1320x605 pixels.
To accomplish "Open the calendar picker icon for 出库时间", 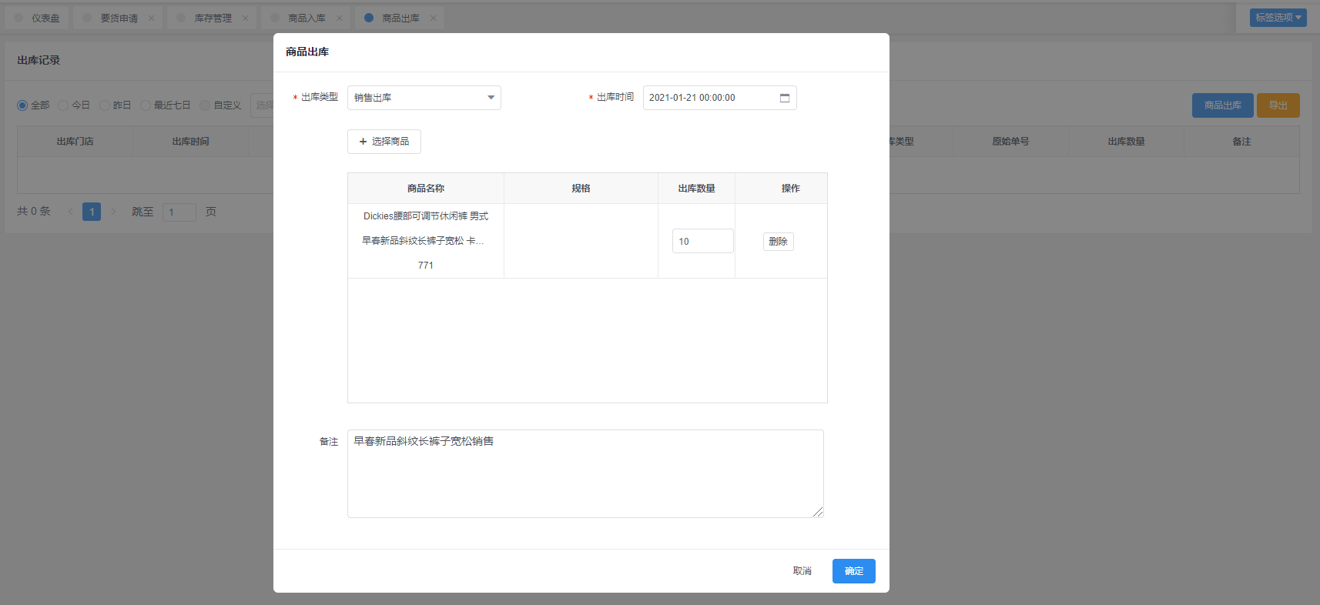I will coord(785,98).
